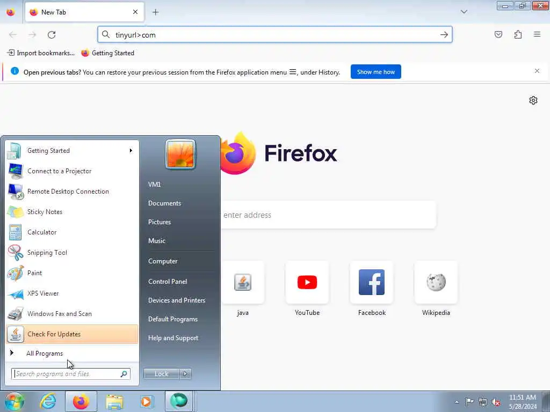Open the shutdown options arrow beside Lock
The width and height of the screenshot is (550, 412).
185,374
